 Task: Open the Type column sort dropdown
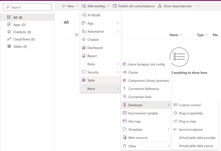tap(206, 35)
